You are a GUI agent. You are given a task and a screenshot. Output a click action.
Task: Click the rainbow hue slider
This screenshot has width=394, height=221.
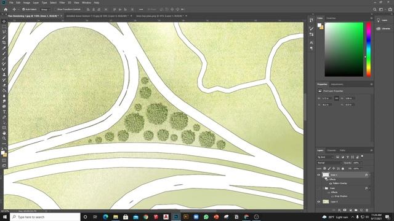(x=369, y=49)
